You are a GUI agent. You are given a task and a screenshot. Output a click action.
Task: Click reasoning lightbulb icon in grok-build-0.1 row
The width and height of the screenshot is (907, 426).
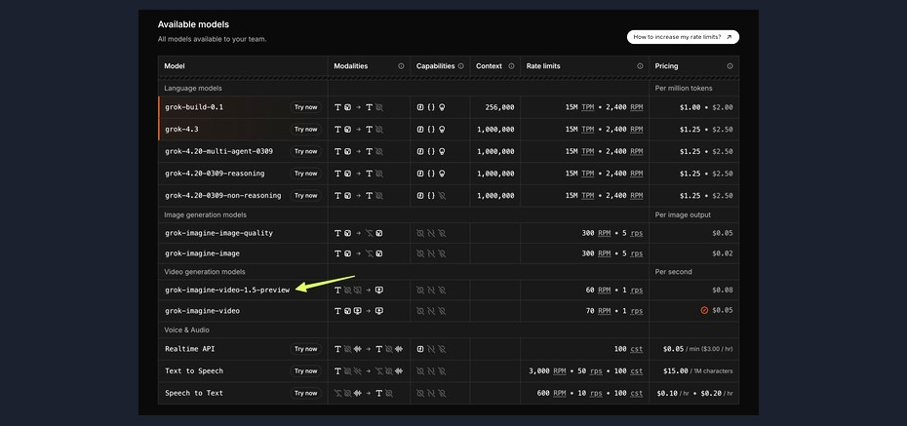click(442, 107)
